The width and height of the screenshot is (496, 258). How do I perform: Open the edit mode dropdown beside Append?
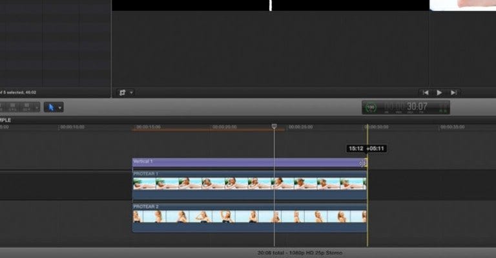tap(37, 107)
